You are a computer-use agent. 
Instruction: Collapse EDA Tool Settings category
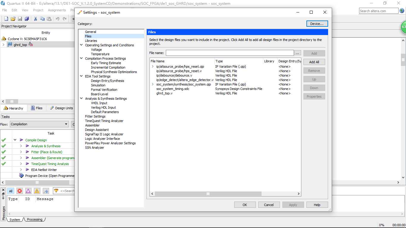tap(81, 76)
